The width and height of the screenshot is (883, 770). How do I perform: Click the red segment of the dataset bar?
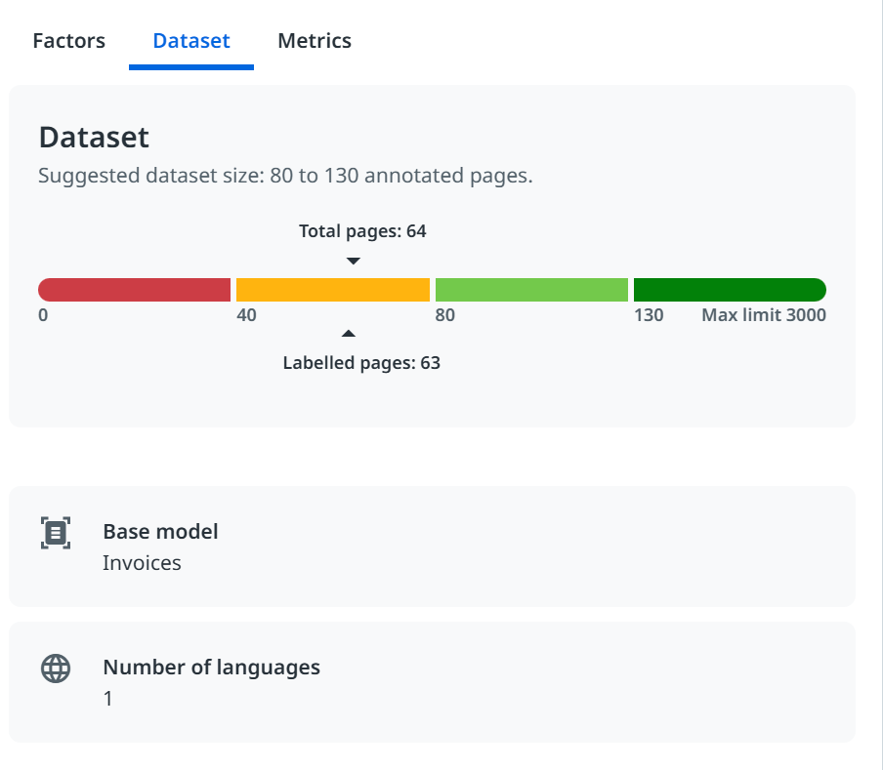134,290
